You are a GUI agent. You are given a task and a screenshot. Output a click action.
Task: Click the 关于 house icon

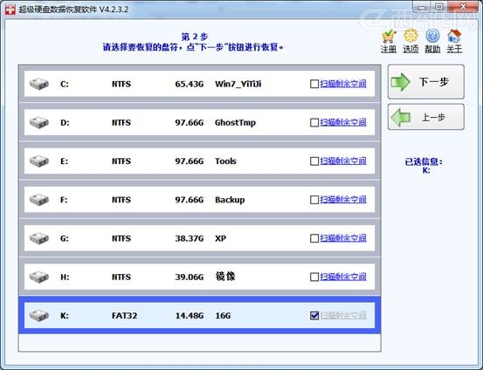454,37
